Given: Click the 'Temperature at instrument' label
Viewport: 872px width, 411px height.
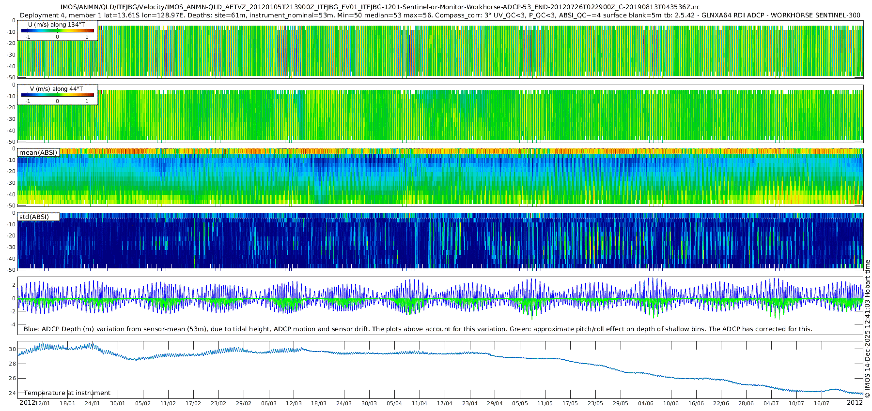Looking at the screenshot, I should (67, 393).
